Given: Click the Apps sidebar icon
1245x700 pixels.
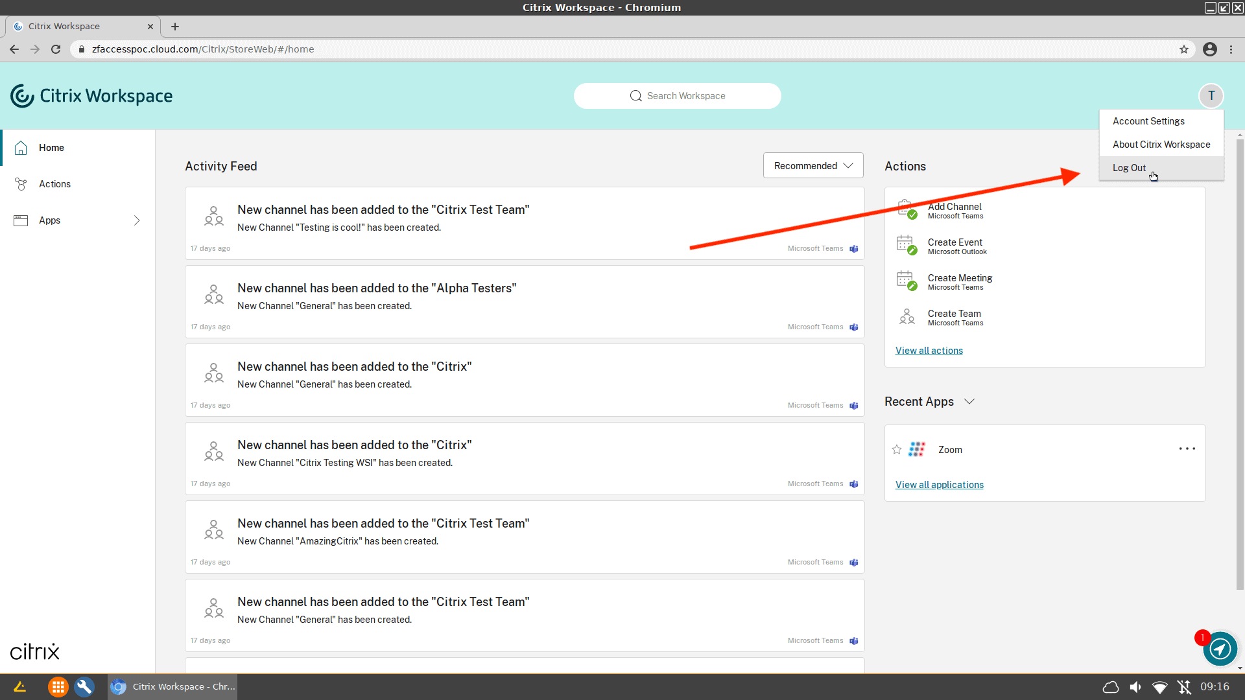Looking at the screenshot, I should tap(21, 220).
